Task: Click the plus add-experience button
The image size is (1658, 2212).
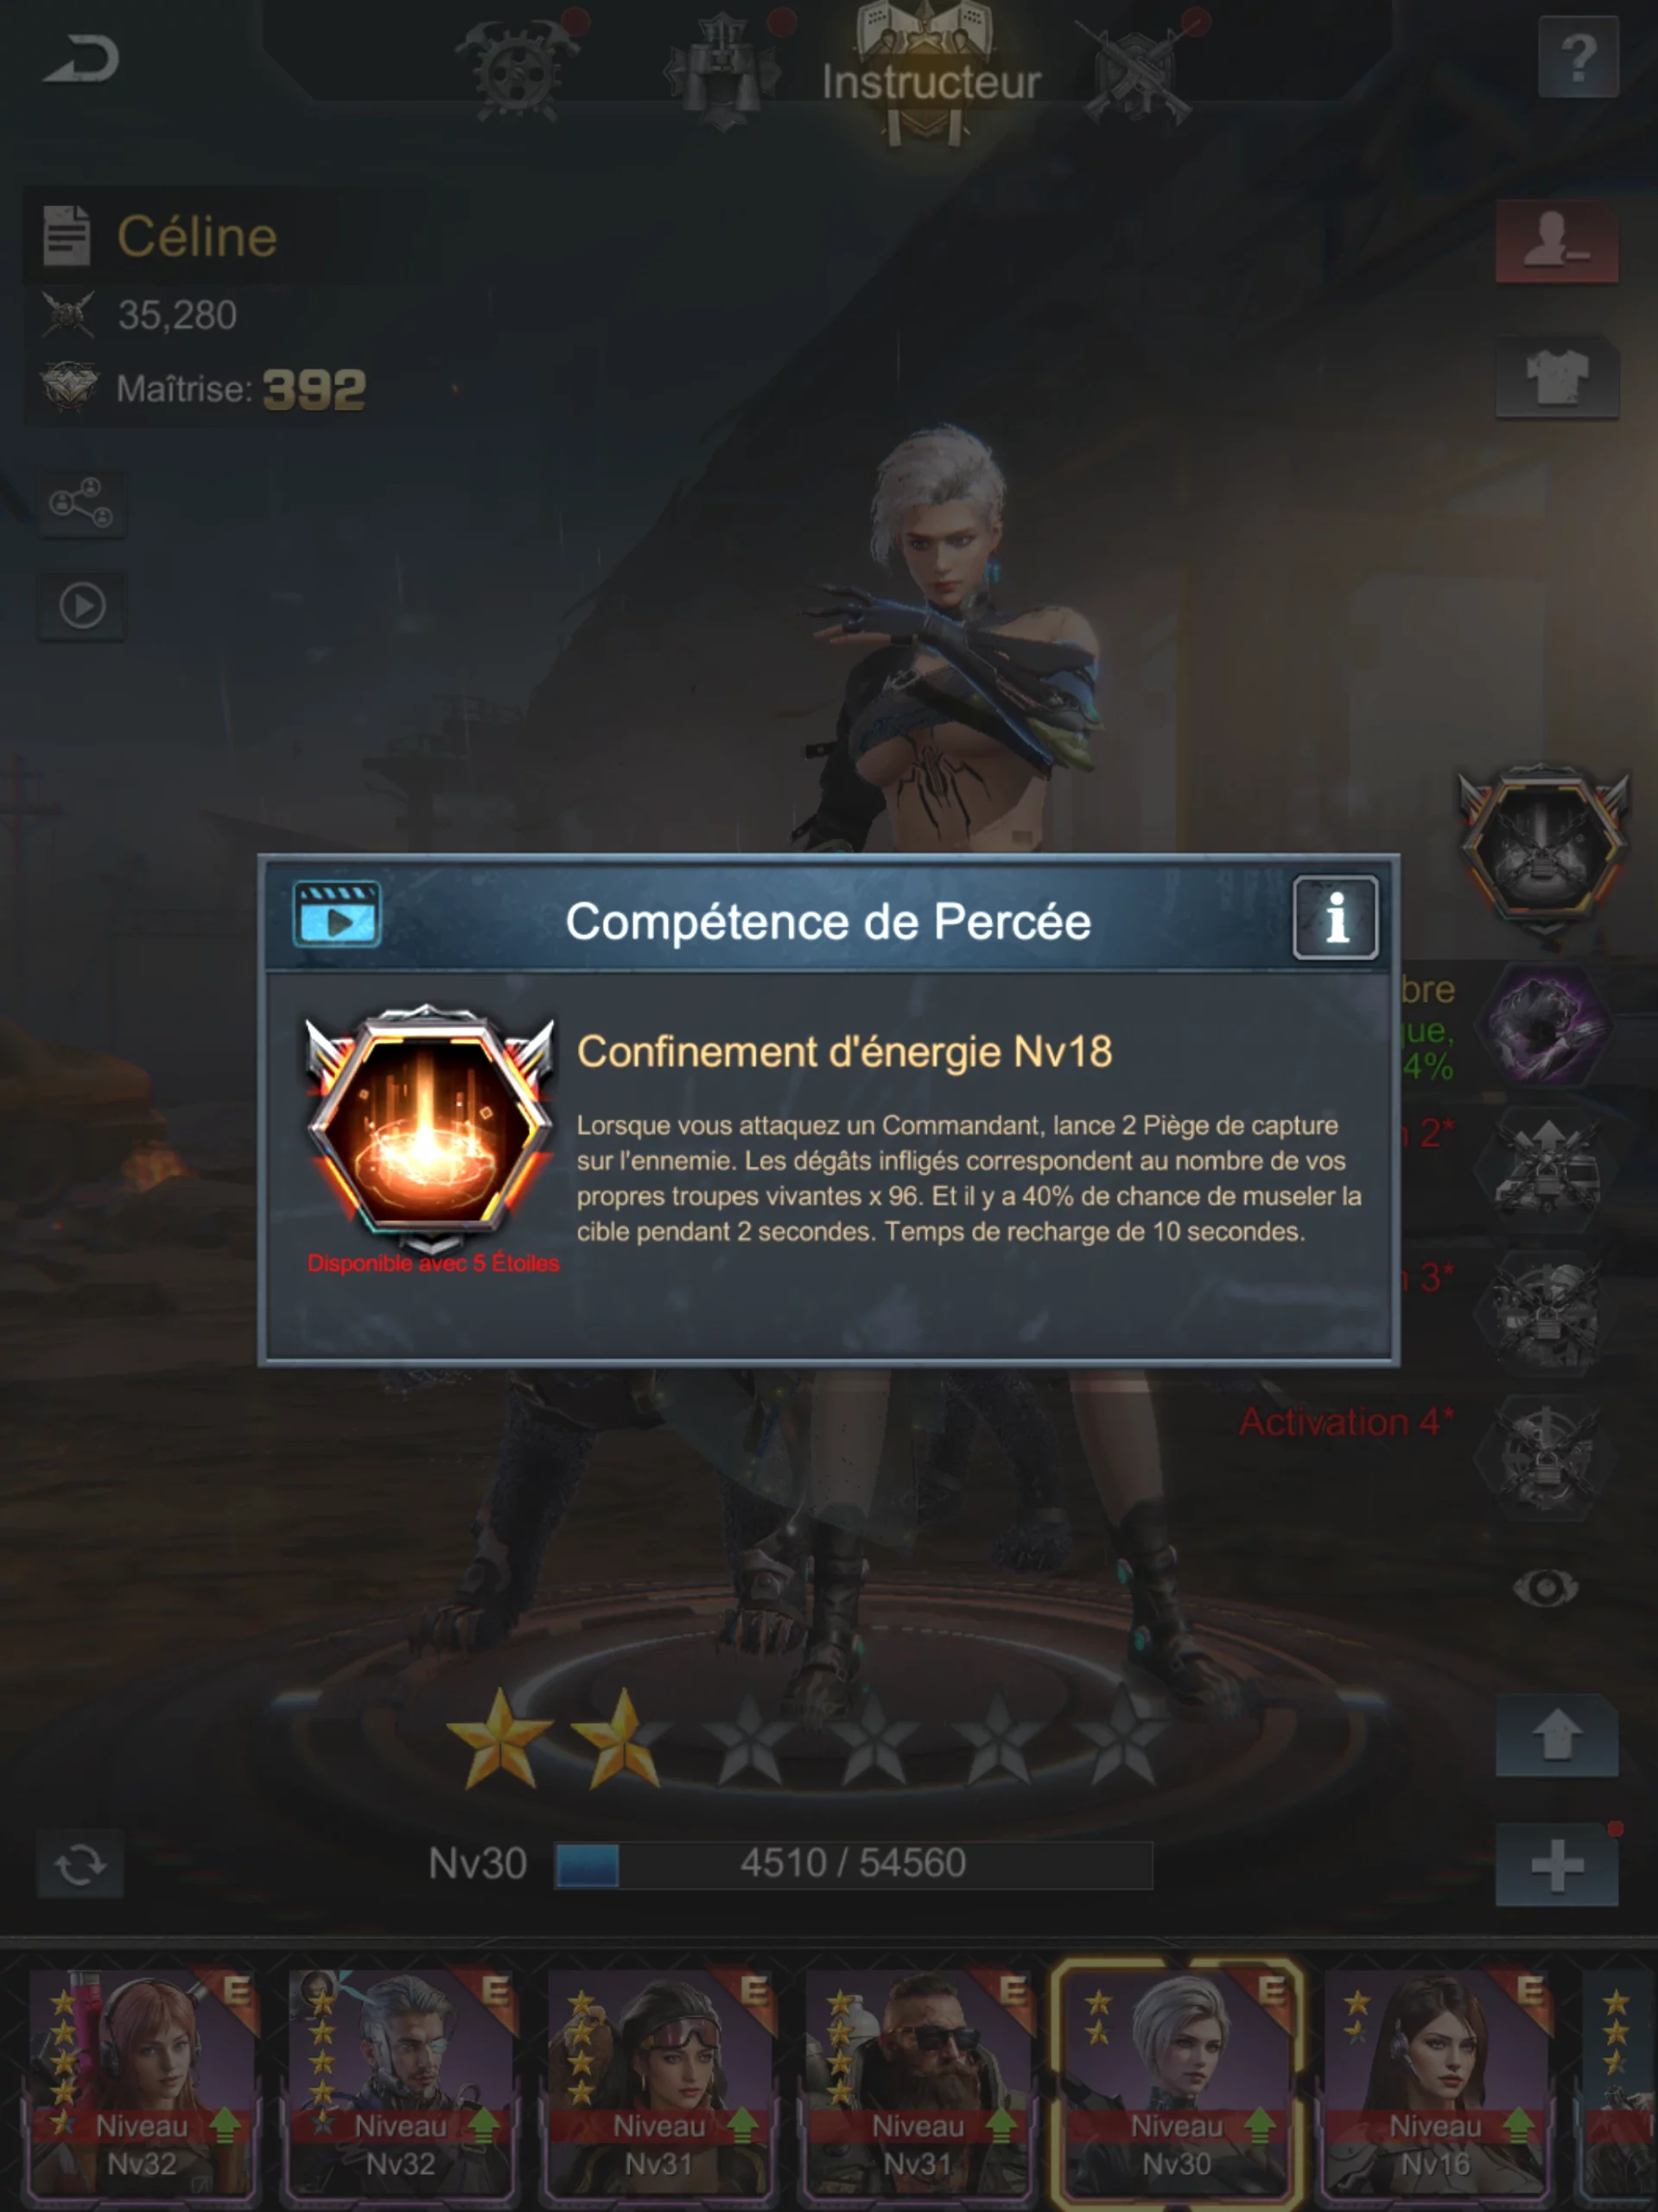Action: coord(1557,1865)
